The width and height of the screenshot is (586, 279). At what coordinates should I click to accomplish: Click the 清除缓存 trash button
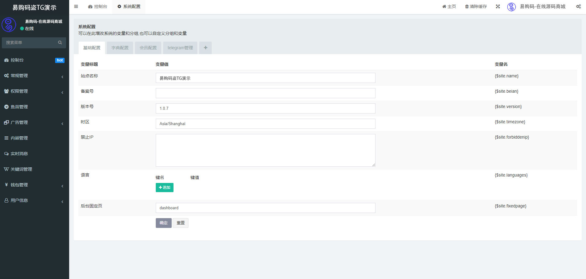476,6
